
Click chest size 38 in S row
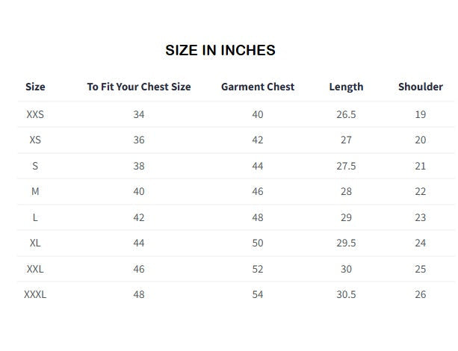(x=139, y=166)
